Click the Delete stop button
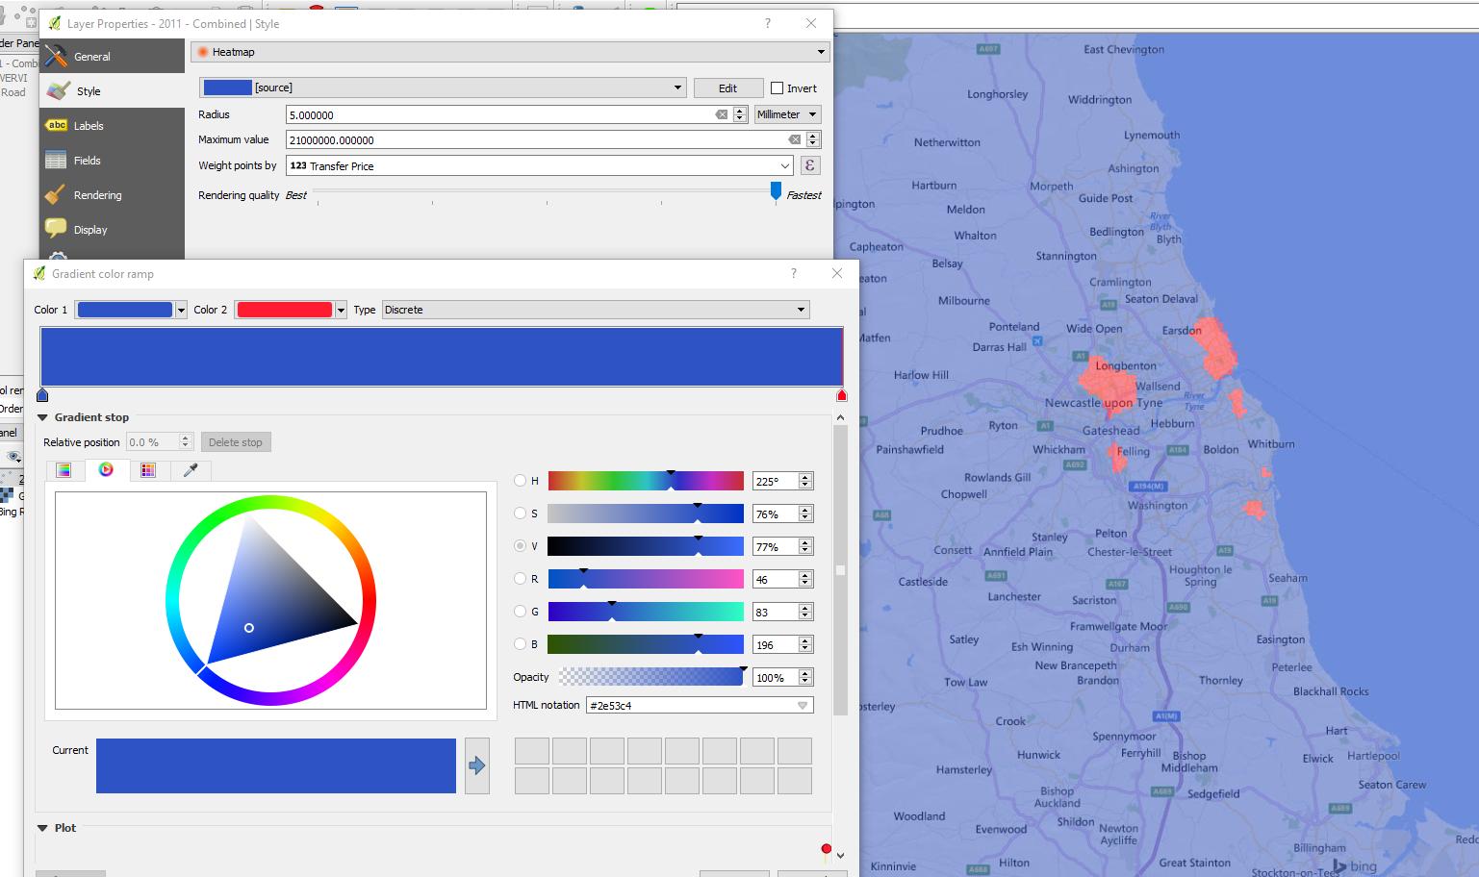 pyautogui.click(x=236, y=442)
